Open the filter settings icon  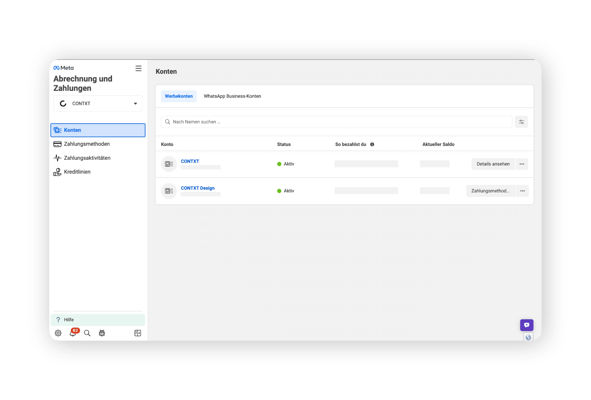pyautogui.click(x=521, y=122)
